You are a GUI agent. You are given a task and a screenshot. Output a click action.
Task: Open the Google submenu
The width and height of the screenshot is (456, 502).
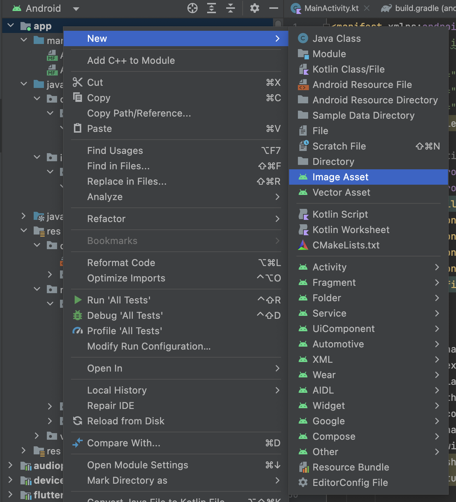pos(369,421)
